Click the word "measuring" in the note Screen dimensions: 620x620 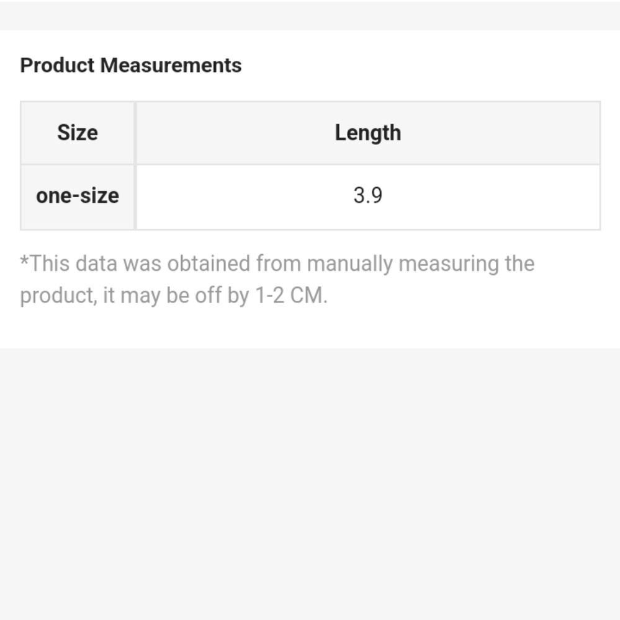tap(449, 264)
